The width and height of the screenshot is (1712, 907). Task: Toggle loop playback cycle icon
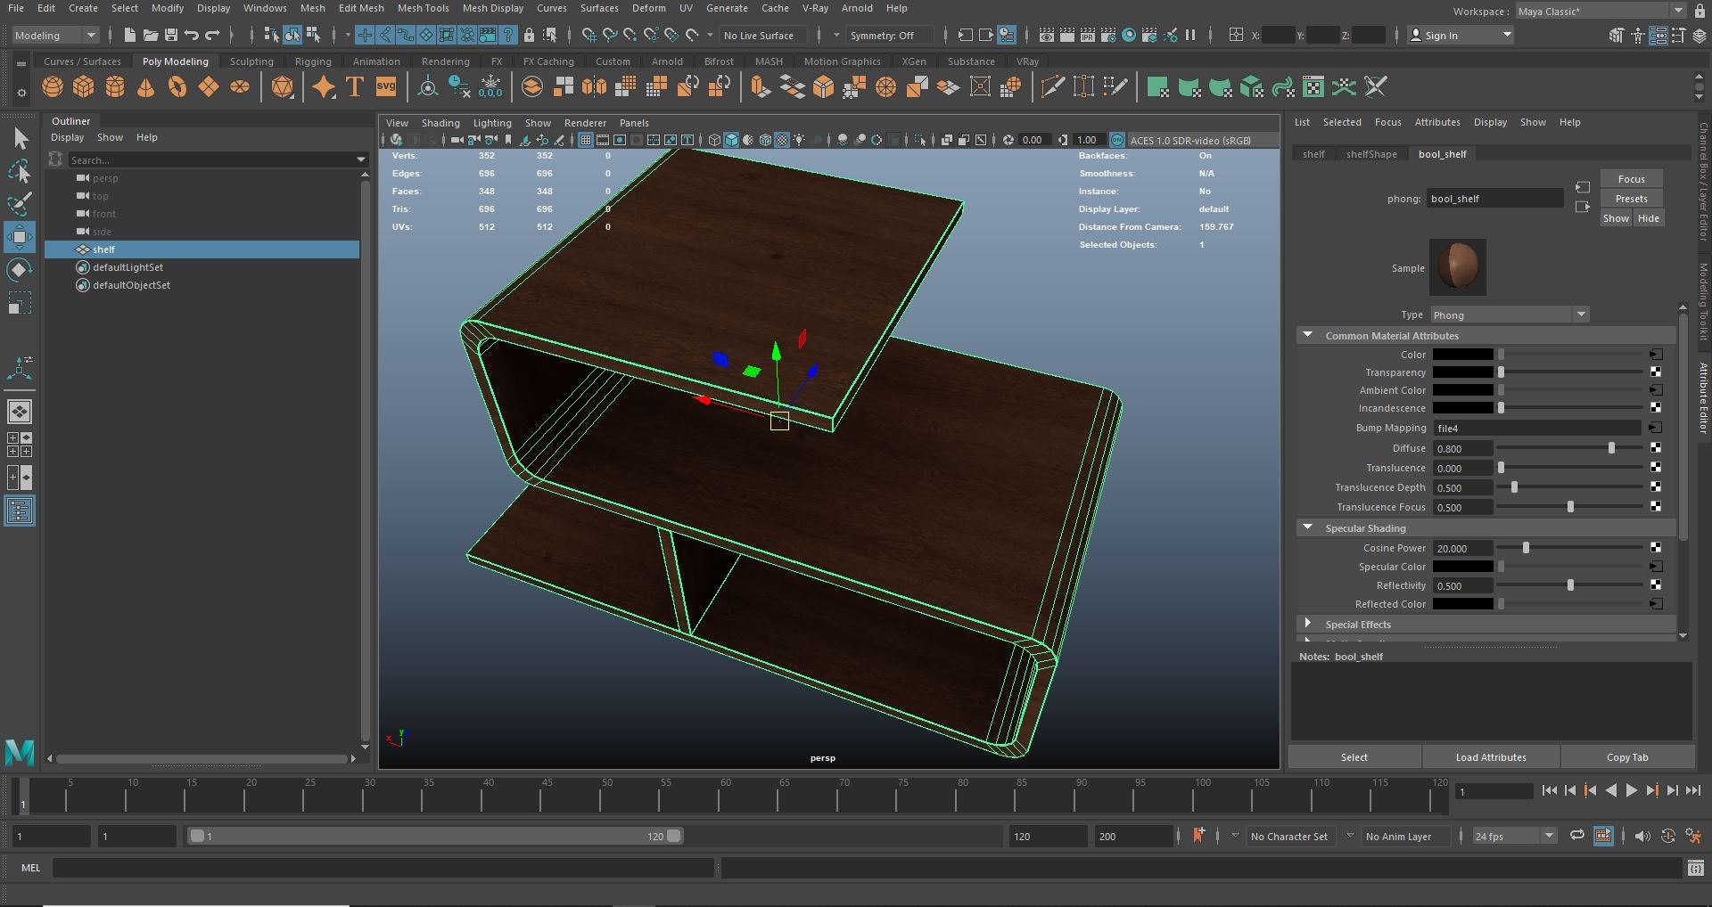click(1576, 836)
